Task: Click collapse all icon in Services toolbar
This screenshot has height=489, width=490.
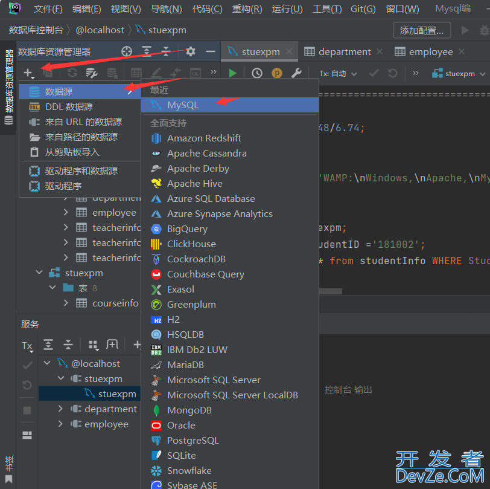Action: pyautogui.click(x=68, y=345)
